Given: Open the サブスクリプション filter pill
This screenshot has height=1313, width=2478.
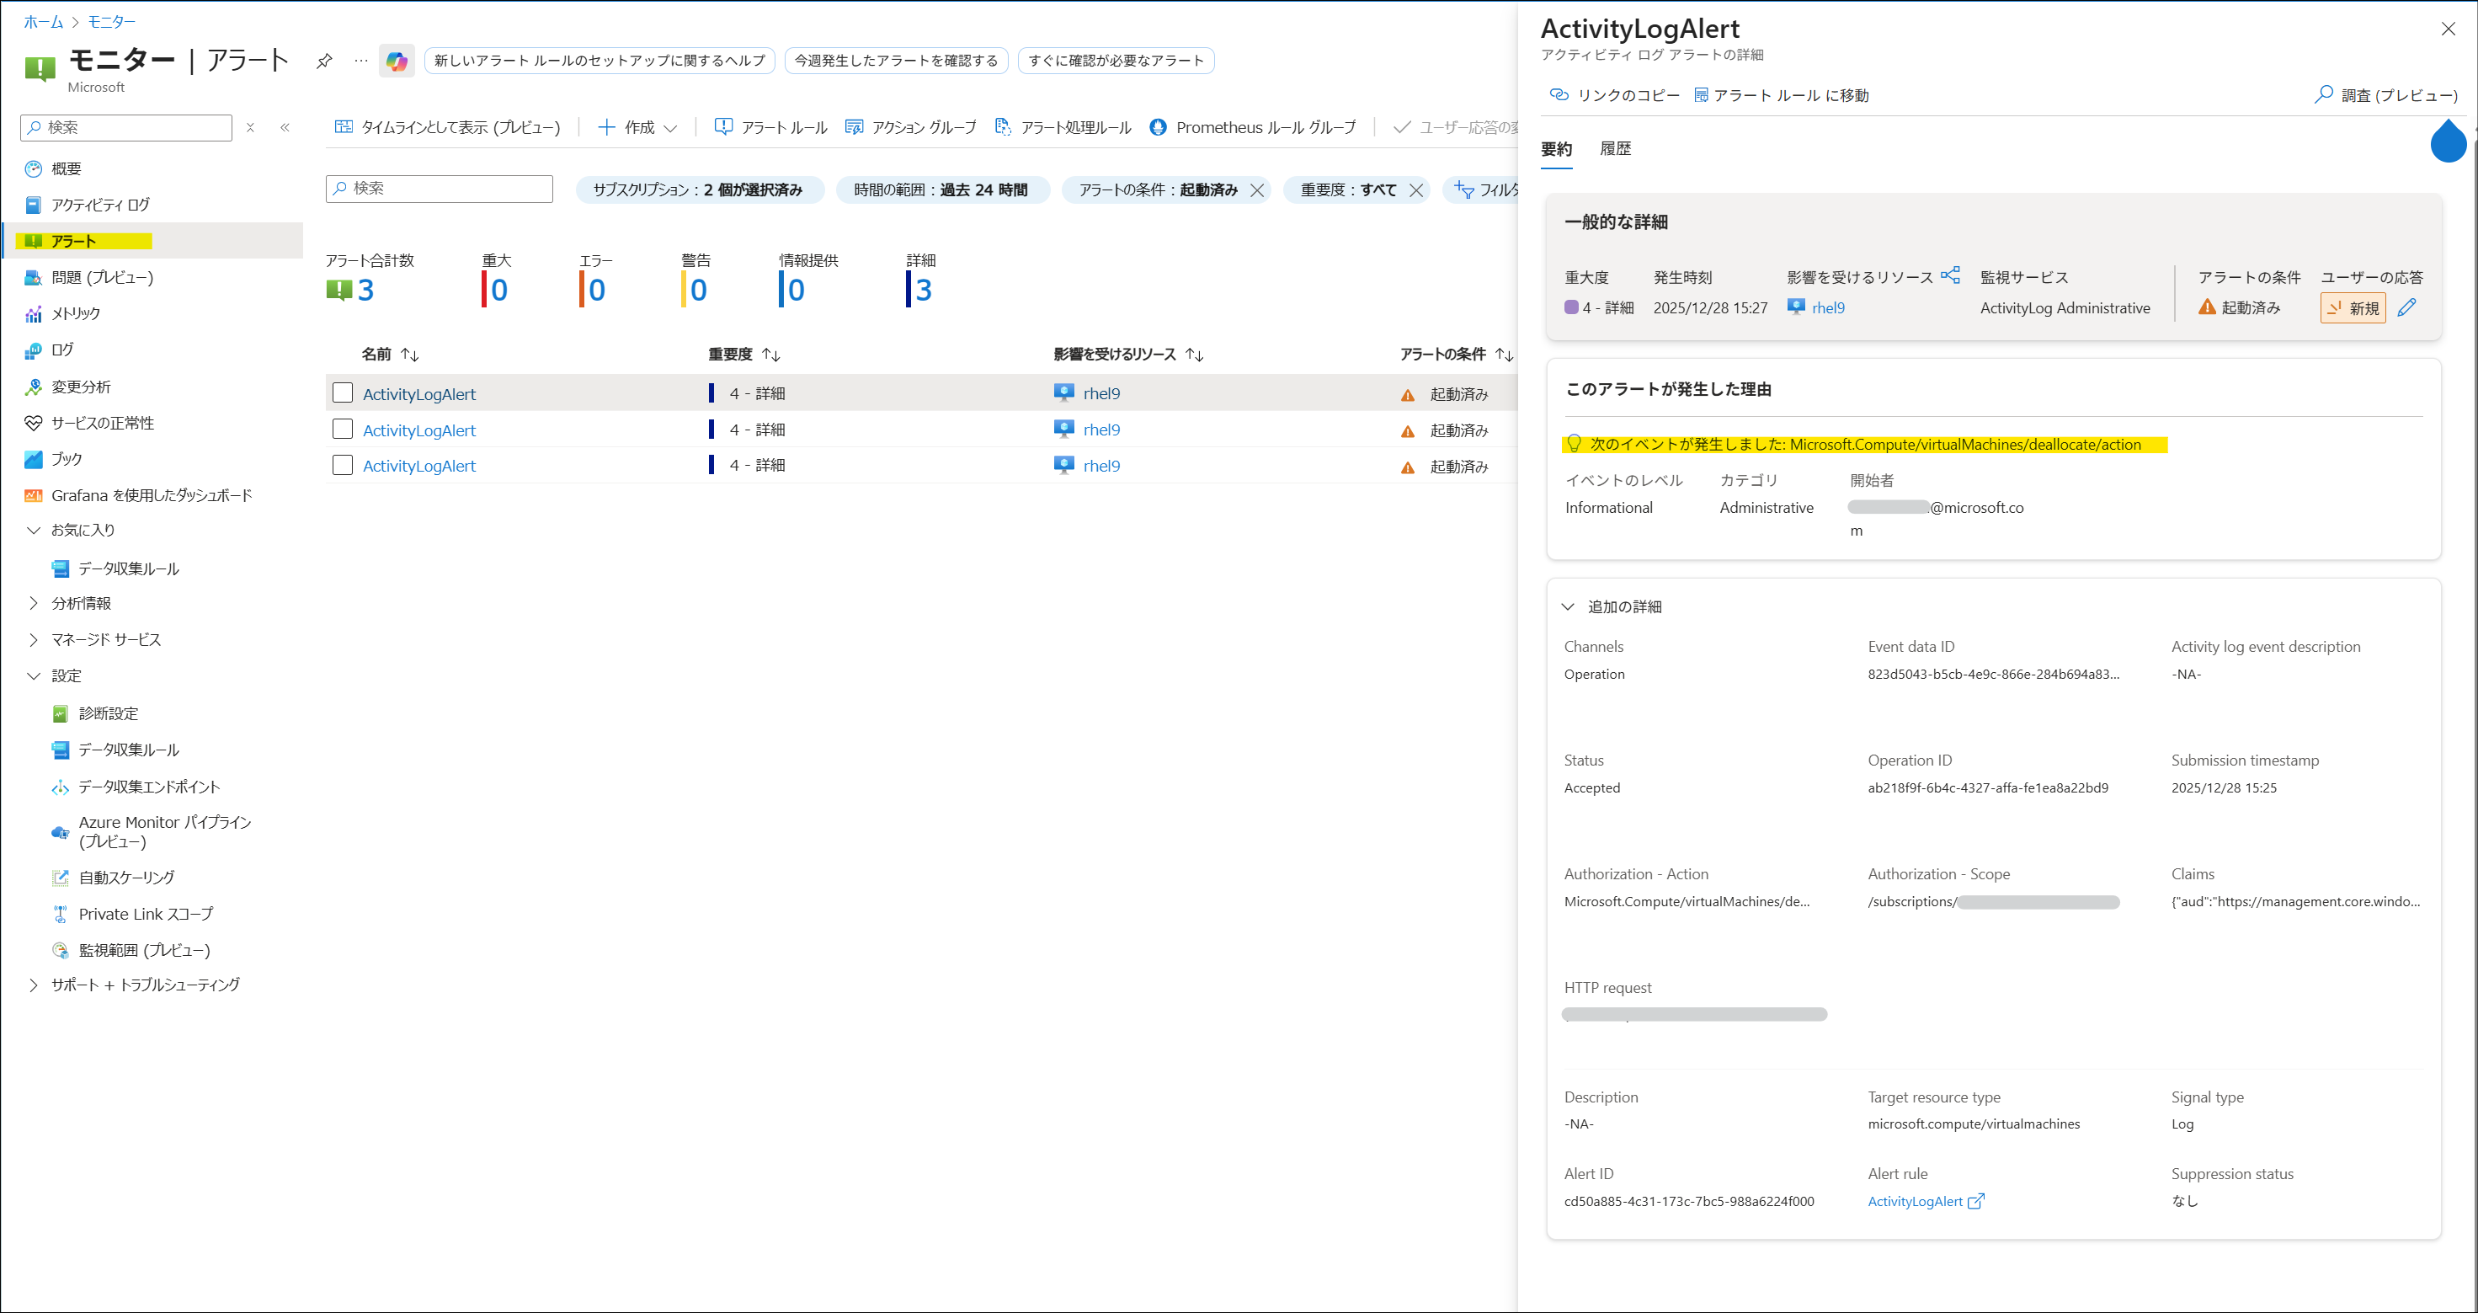Looking at the screenshot, I should coord(700,190).
